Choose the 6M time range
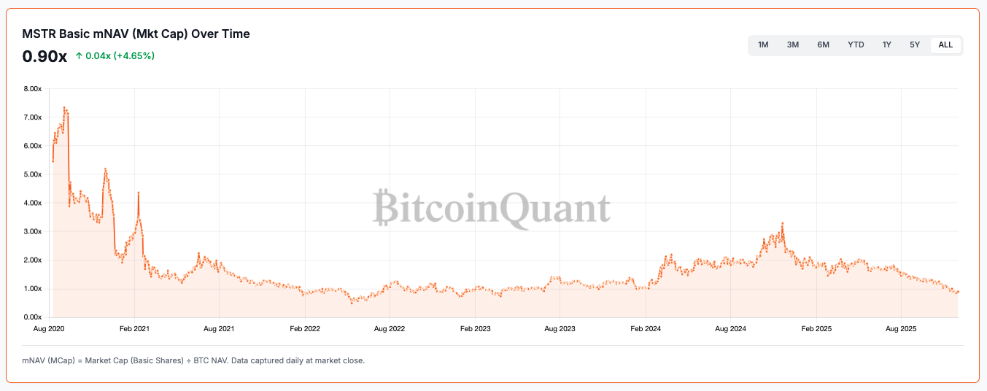 coord(824,45)
